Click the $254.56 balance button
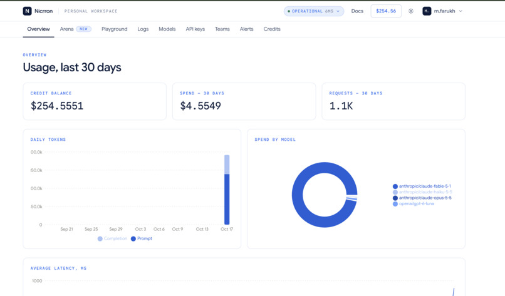 click(x=386, y=11)
